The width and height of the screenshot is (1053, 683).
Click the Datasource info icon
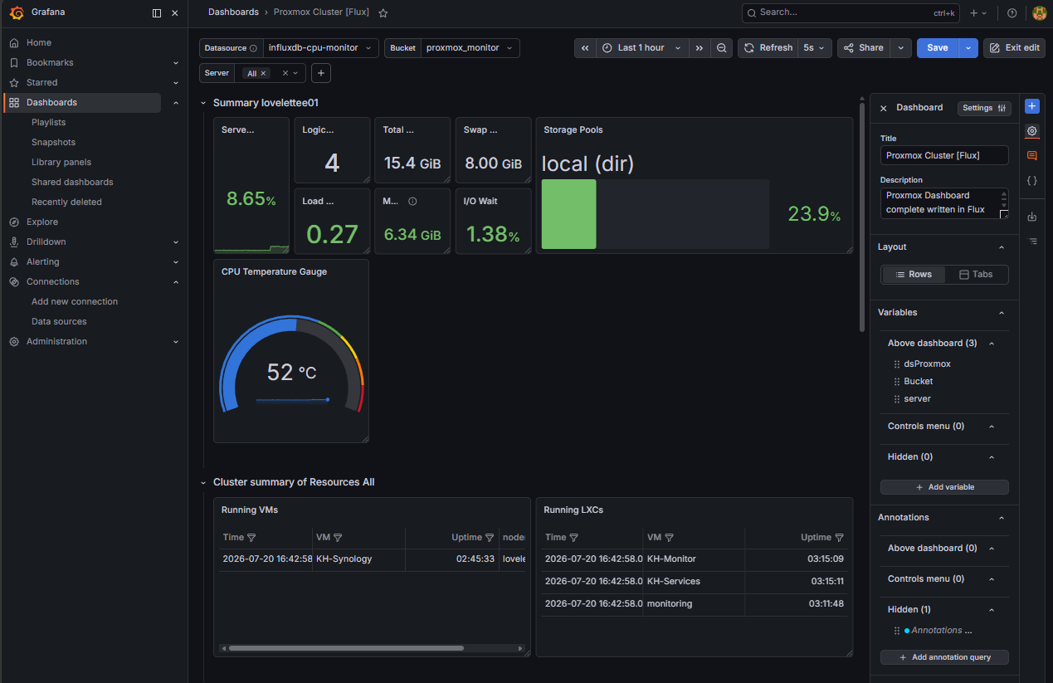coord(253,48)
